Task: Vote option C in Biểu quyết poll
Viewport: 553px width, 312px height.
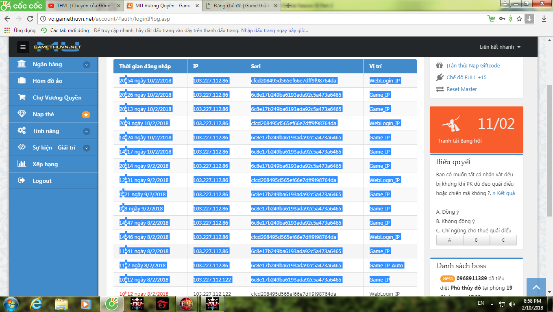Action: click(x=503, y=240)
